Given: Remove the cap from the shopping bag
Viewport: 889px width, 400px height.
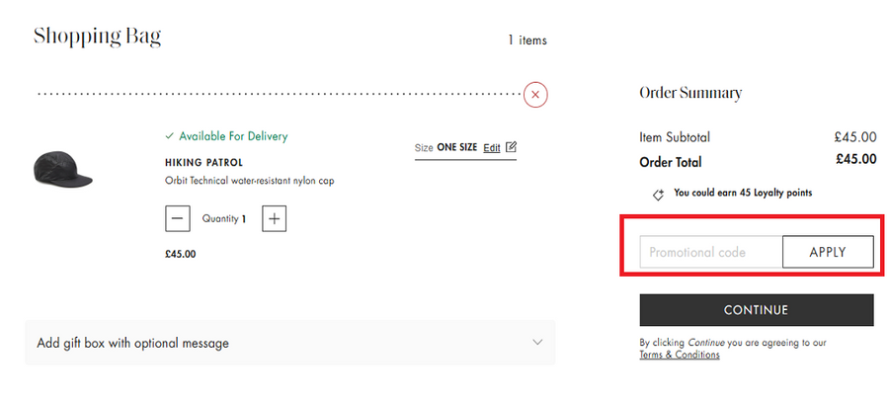Looking at the screenshot, I should point(535,95).
